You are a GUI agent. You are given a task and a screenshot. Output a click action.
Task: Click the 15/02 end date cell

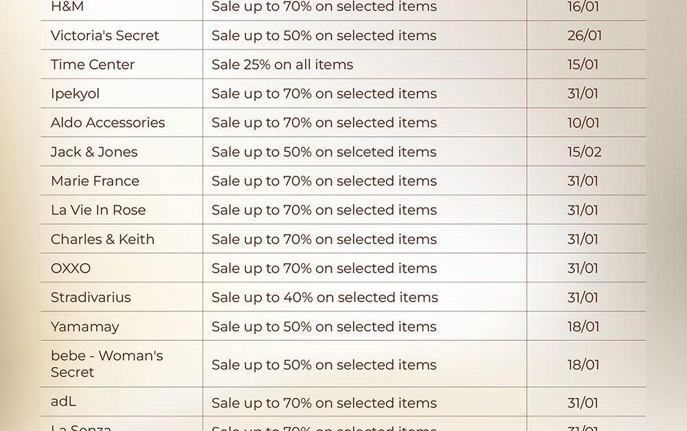point(584,152)
